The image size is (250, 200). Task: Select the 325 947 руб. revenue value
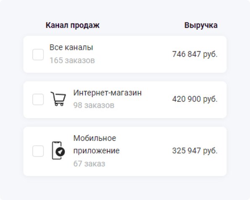pyautogui.click(x=195, y=151)
